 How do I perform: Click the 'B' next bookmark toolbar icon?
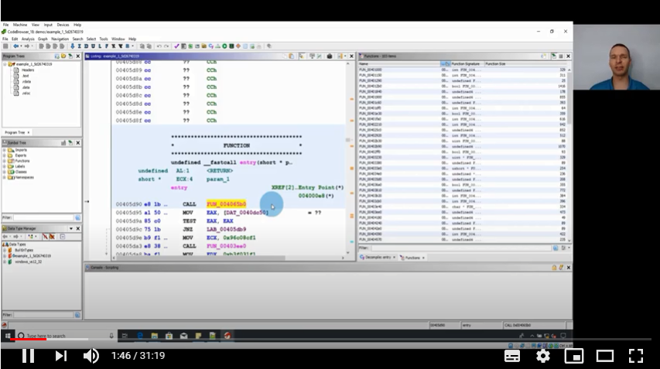click(127, 46)
